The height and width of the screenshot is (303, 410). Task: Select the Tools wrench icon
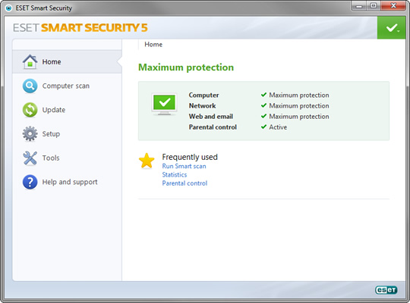[30, 158]
